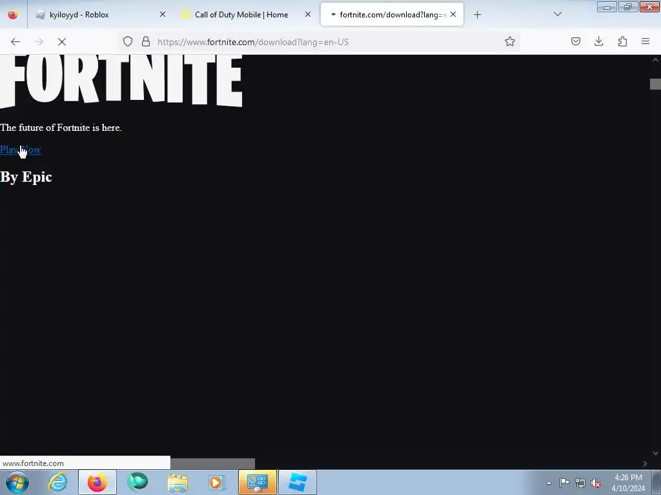
Task: Click the network status tray icon
Action: coord(580,483)
